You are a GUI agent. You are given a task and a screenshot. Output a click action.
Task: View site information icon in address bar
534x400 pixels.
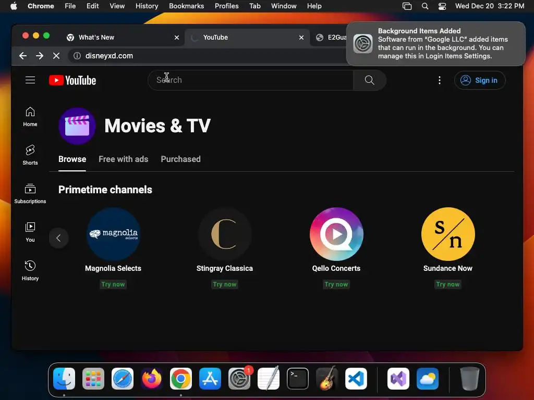click(x=77, y=56)
